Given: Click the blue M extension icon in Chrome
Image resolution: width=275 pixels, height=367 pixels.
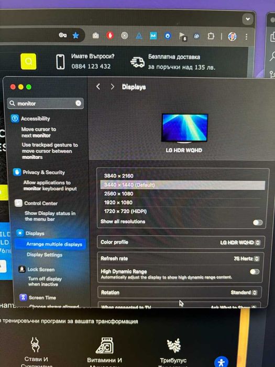Looking at the screenshot, I should click(x=153, y=36).
